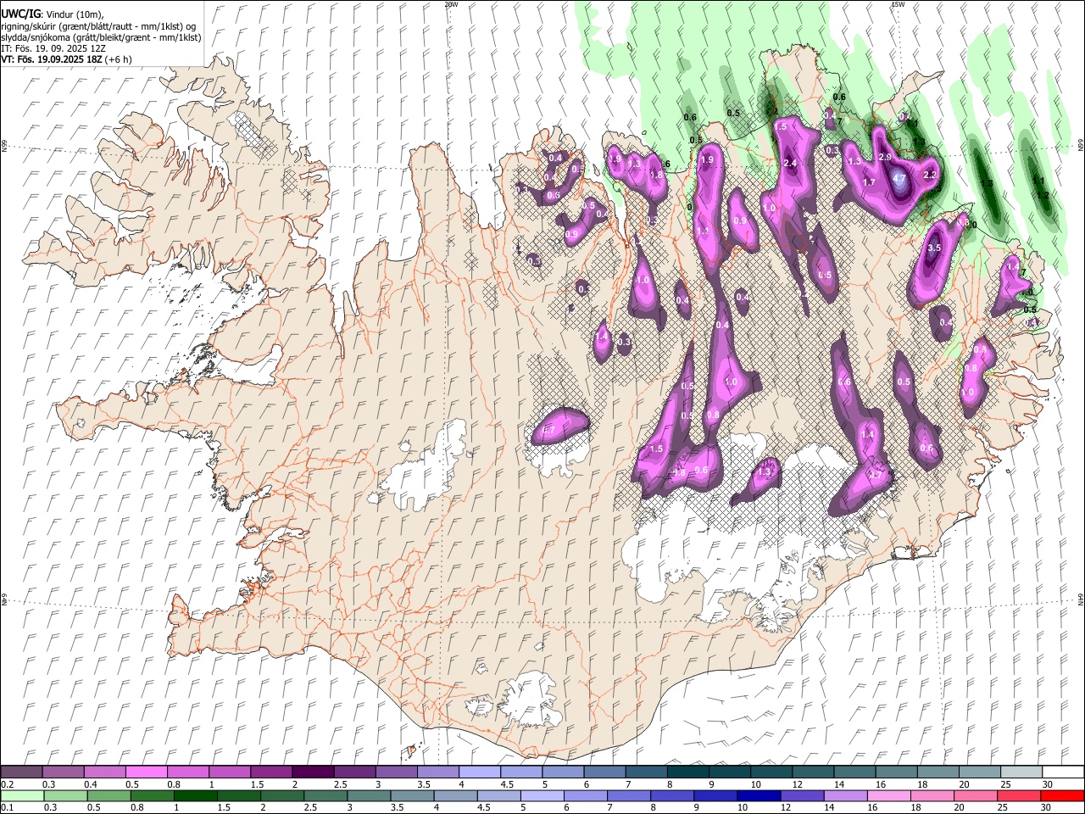Select the 0.7 label in the isolated snow patch
The height and width of the screenshot is (814, 1085).
pos(548,431)
